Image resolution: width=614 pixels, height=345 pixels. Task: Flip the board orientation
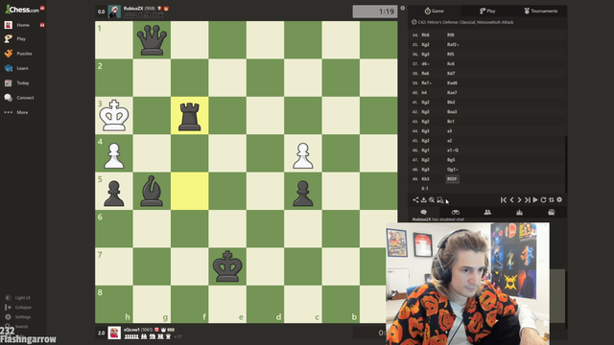pos(552,200)
